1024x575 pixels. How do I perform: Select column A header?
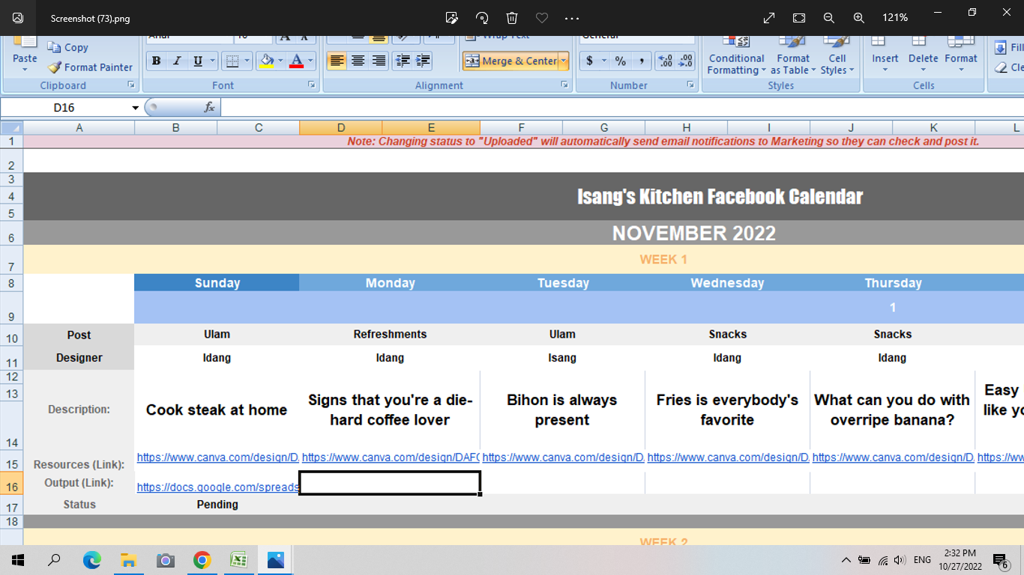click(79, 128)
